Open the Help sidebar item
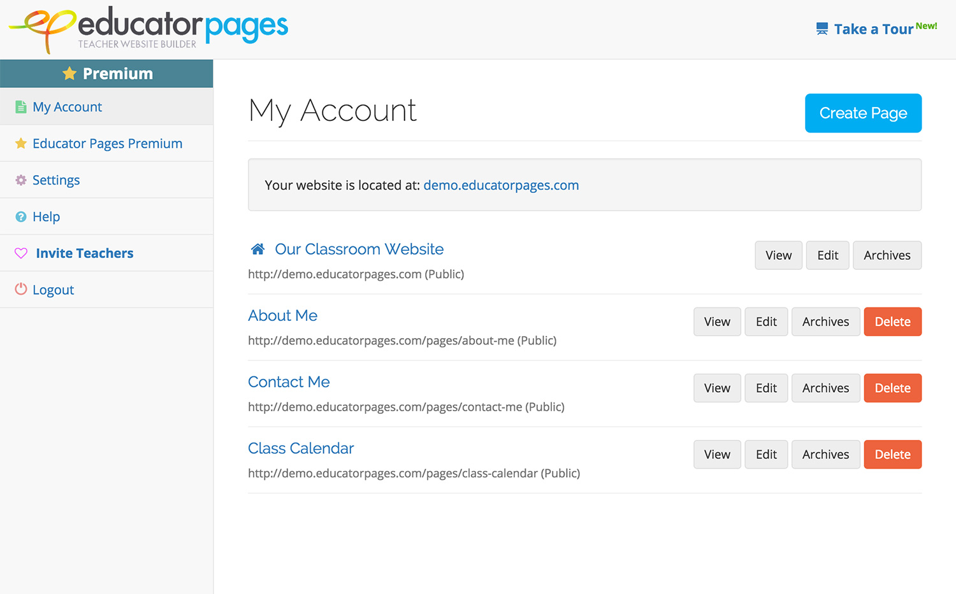This screenshot has height=594, width=956. coord(106,216)
